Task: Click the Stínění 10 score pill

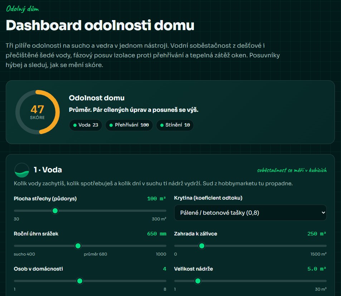Action: [175, 125]
